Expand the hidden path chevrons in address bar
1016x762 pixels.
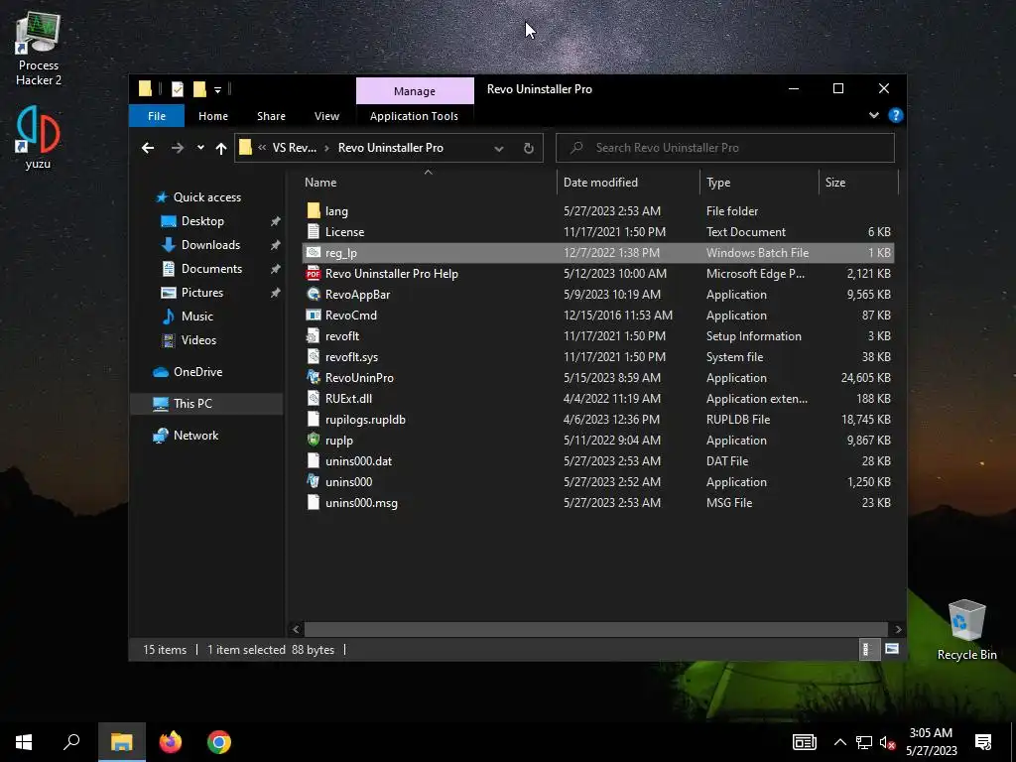click(262, 148)
